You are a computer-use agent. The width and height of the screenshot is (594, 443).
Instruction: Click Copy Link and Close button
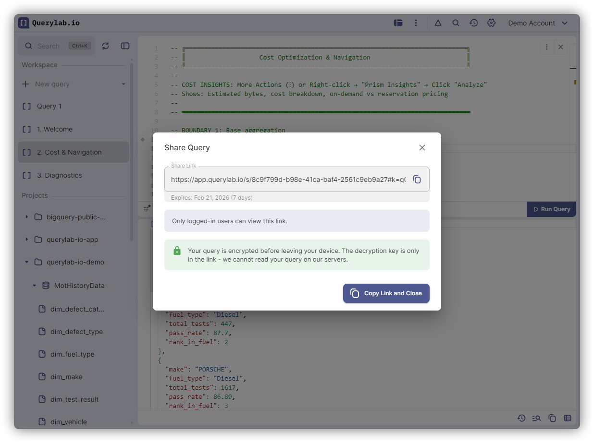click(386, 293)
